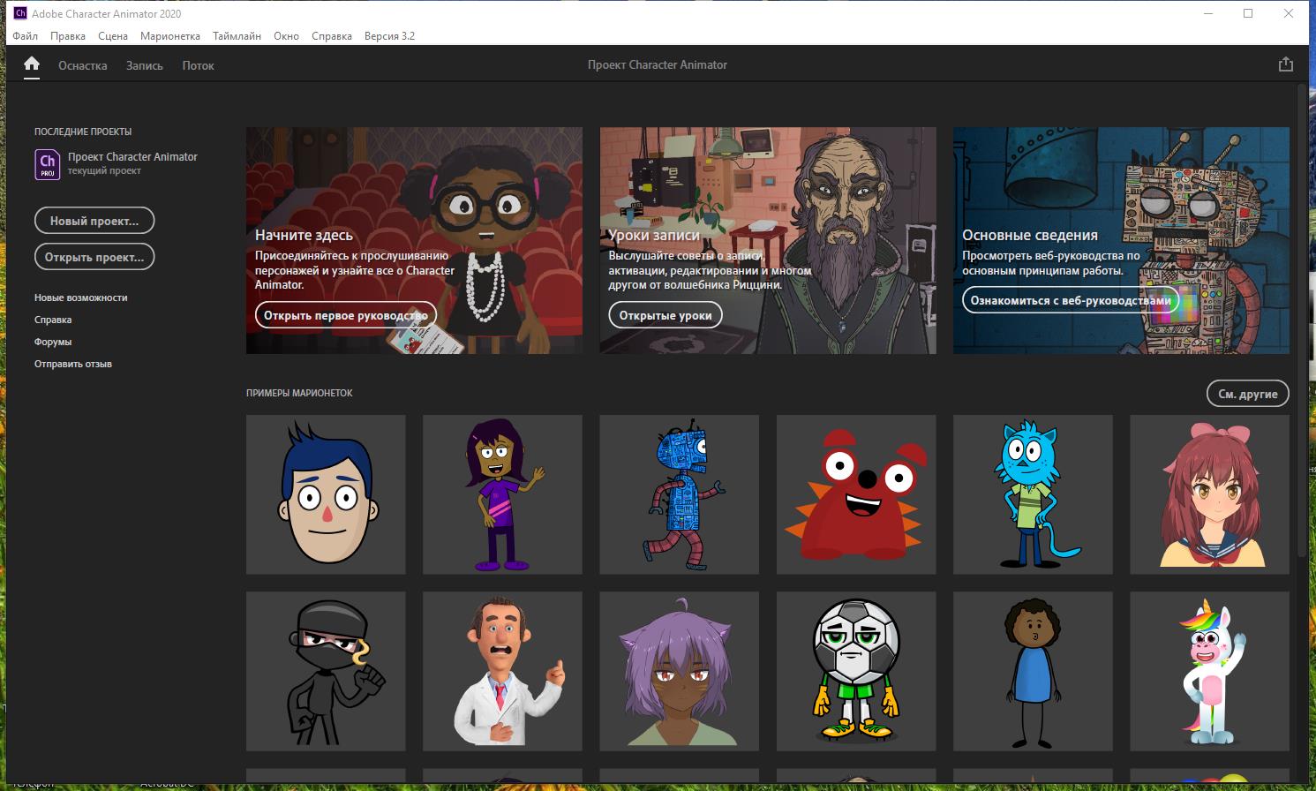Image resolution: width=1316 pixels, height=791 pixels.
Task: Click the См. другие button
Action: (1248, 394)
